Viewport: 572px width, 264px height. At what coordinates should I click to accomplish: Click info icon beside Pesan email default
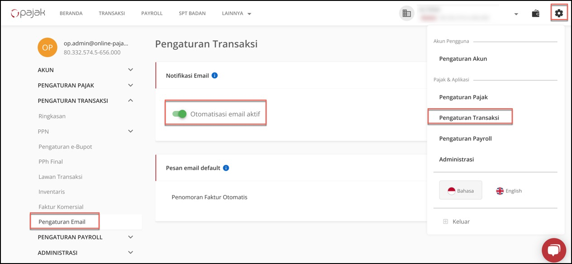coord(226,168)
